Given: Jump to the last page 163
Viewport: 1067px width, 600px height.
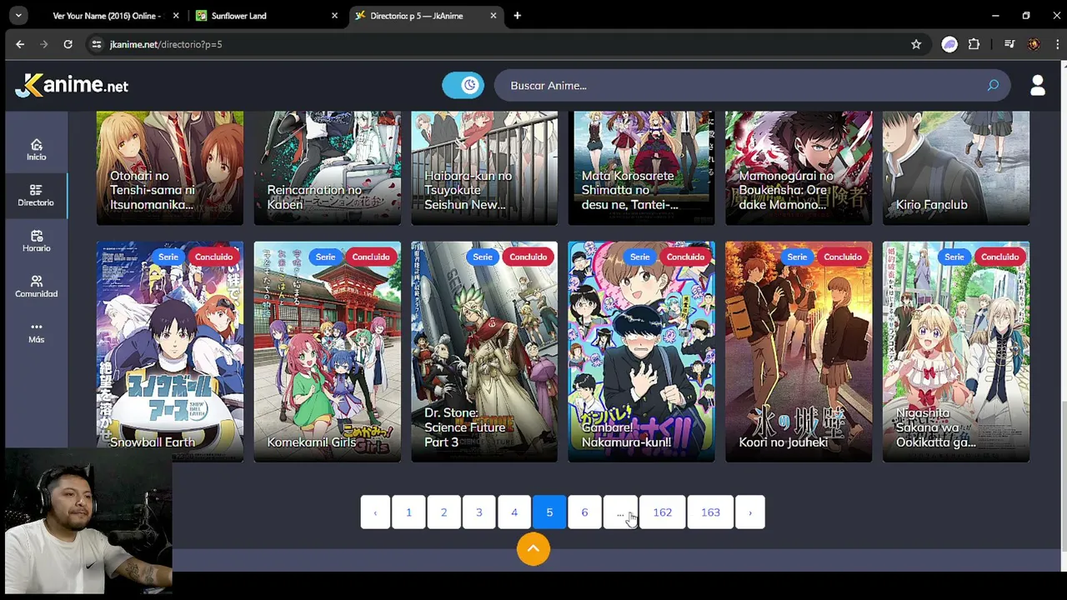Looking at the screenshot, I should 710,512.
